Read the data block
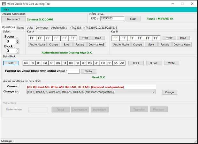This screenshot has height=144, width=198. tap(11, 63)
